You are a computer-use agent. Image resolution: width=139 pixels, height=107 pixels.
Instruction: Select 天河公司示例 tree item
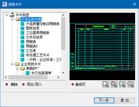(31, 19)
